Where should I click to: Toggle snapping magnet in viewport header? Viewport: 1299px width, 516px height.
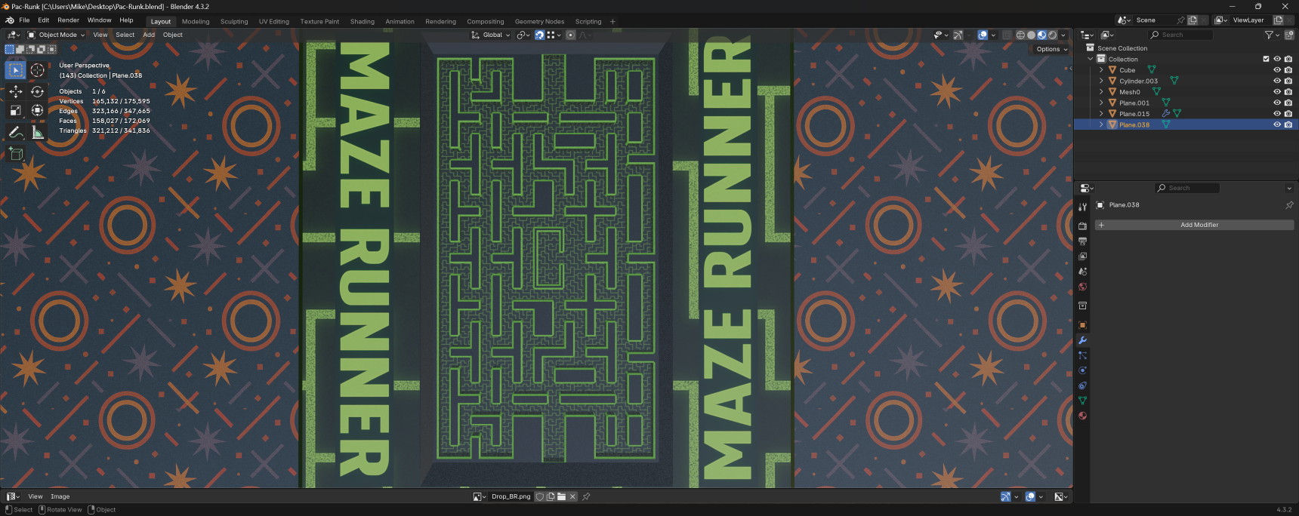point(540,35)
